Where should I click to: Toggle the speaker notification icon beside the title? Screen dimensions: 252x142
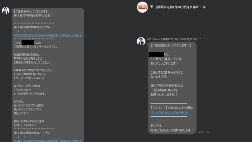pyautogui.click(x=204, y=7)
